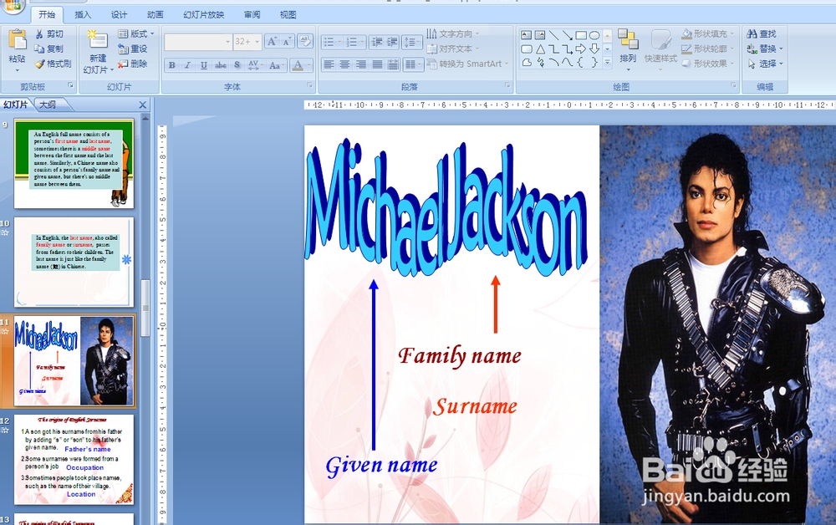This screenshot has width=836, height=525.
Task: Justify the paragraph text
Action: tap(377, 64)
